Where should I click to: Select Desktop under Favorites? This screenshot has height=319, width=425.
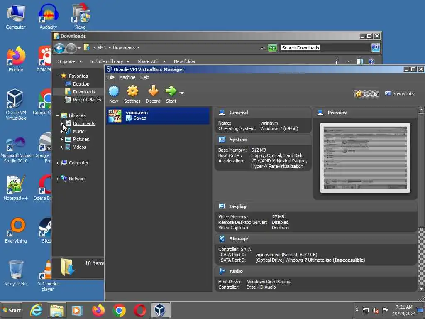pos(81,84)
